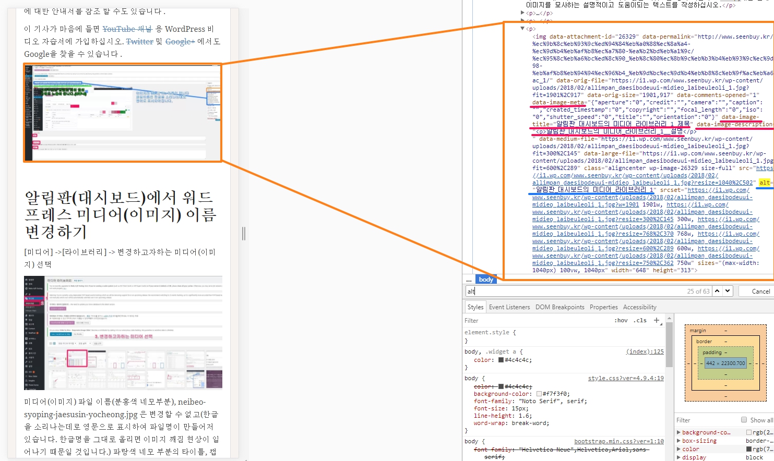Viewport: 774px width, 461px height.
Task: Expand the background-color computed property
Action: tap(678, 432)
